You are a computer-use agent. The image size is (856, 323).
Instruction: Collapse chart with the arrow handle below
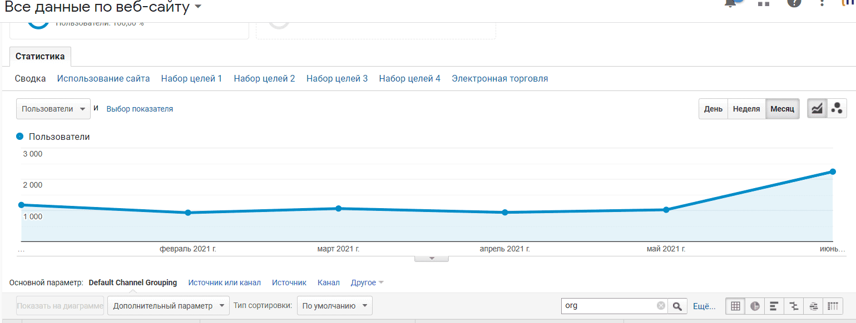432,258
